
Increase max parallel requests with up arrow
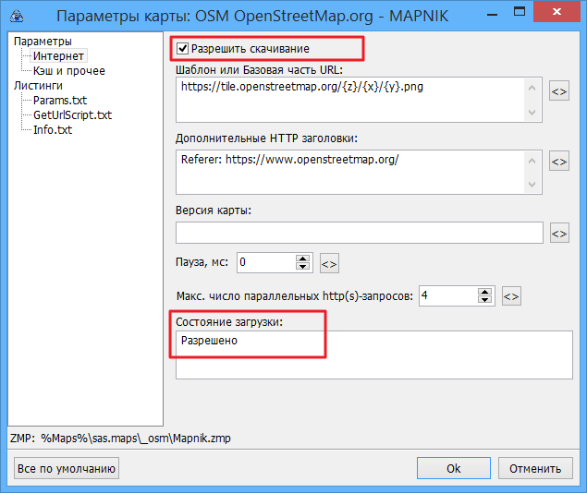pyautogui.click(x=483, y=291)
